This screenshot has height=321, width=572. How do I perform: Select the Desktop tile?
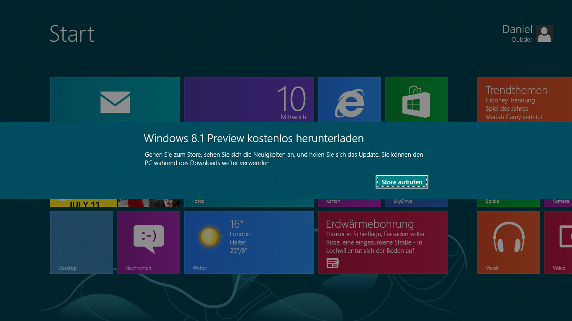click(x=82, y=242)
